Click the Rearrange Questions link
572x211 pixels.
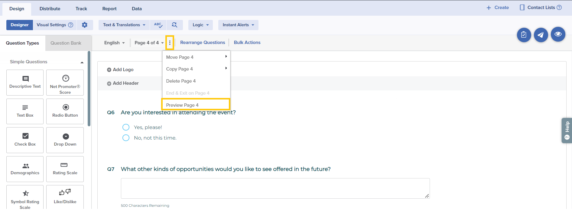(203, 43)
